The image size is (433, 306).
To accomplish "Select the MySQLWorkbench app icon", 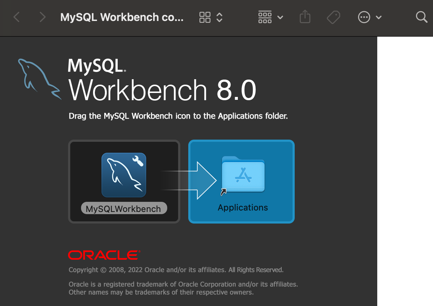I will coord(124,175).
